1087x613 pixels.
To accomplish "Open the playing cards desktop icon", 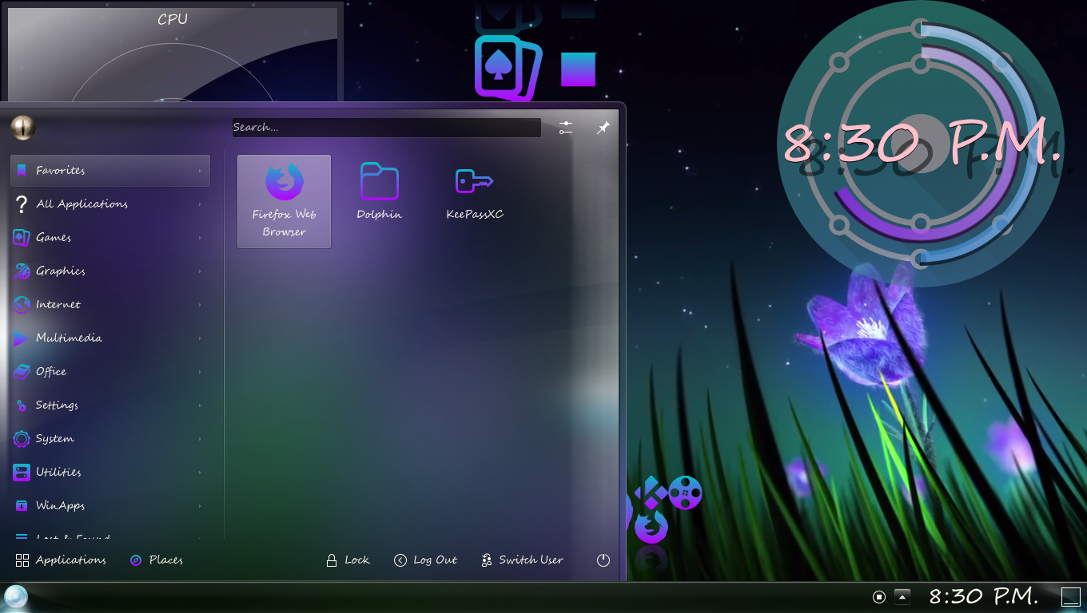I will [x=508, y=68].
